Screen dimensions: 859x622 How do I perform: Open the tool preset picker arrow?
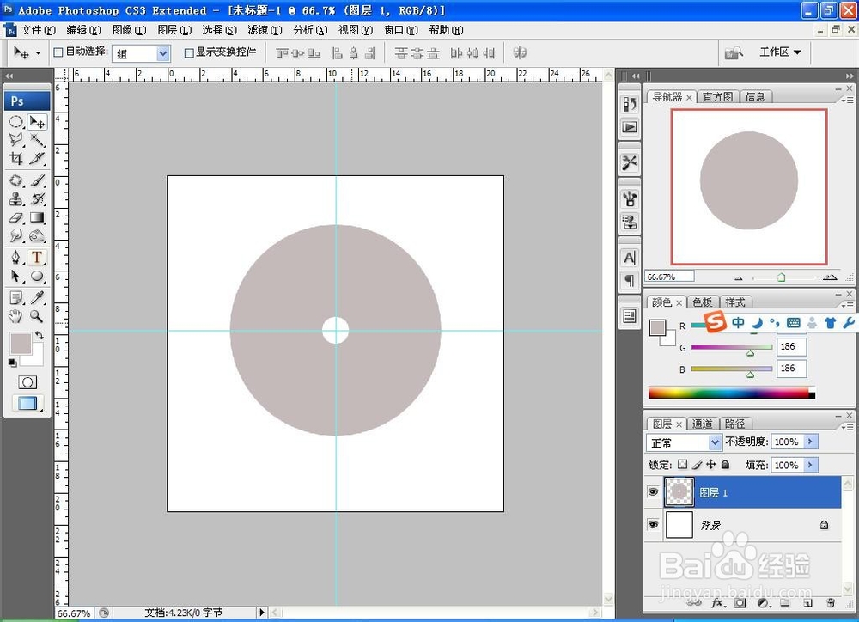pyautogui.click(x=38, y=53)
